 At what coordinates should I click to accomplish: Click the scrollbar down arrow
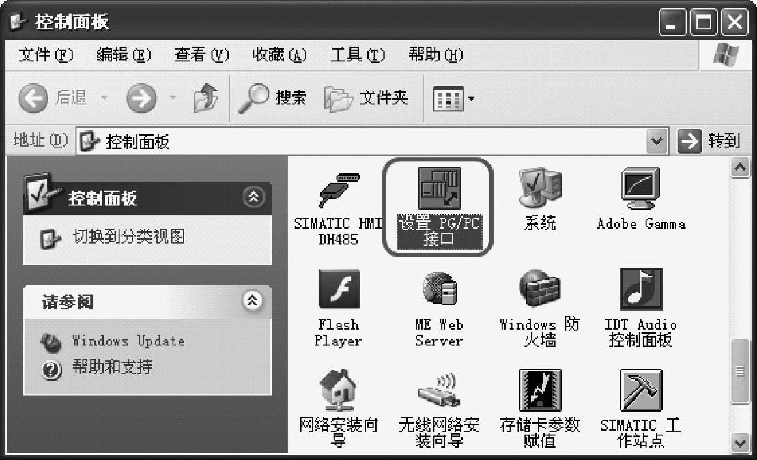[x=740, y=442]
